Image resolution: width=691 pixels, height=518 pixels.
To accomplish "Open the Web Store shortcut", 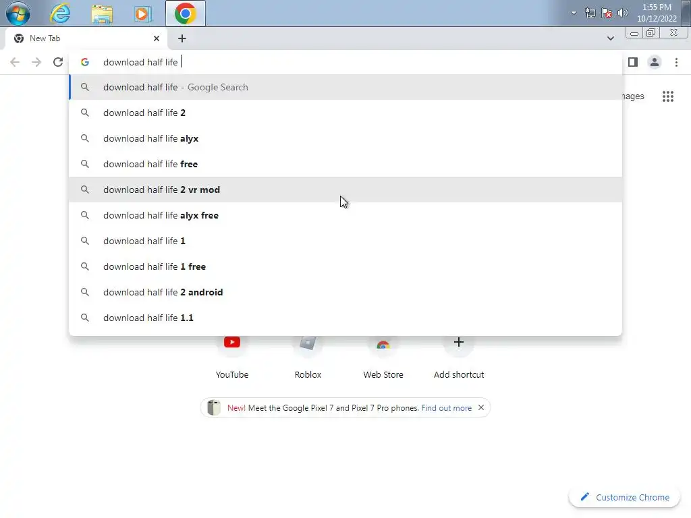I will [383, 357].
